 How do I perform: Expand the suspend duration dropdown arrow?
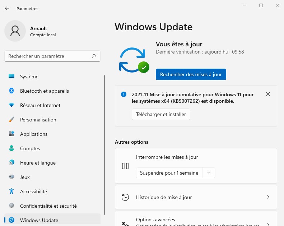209,173
